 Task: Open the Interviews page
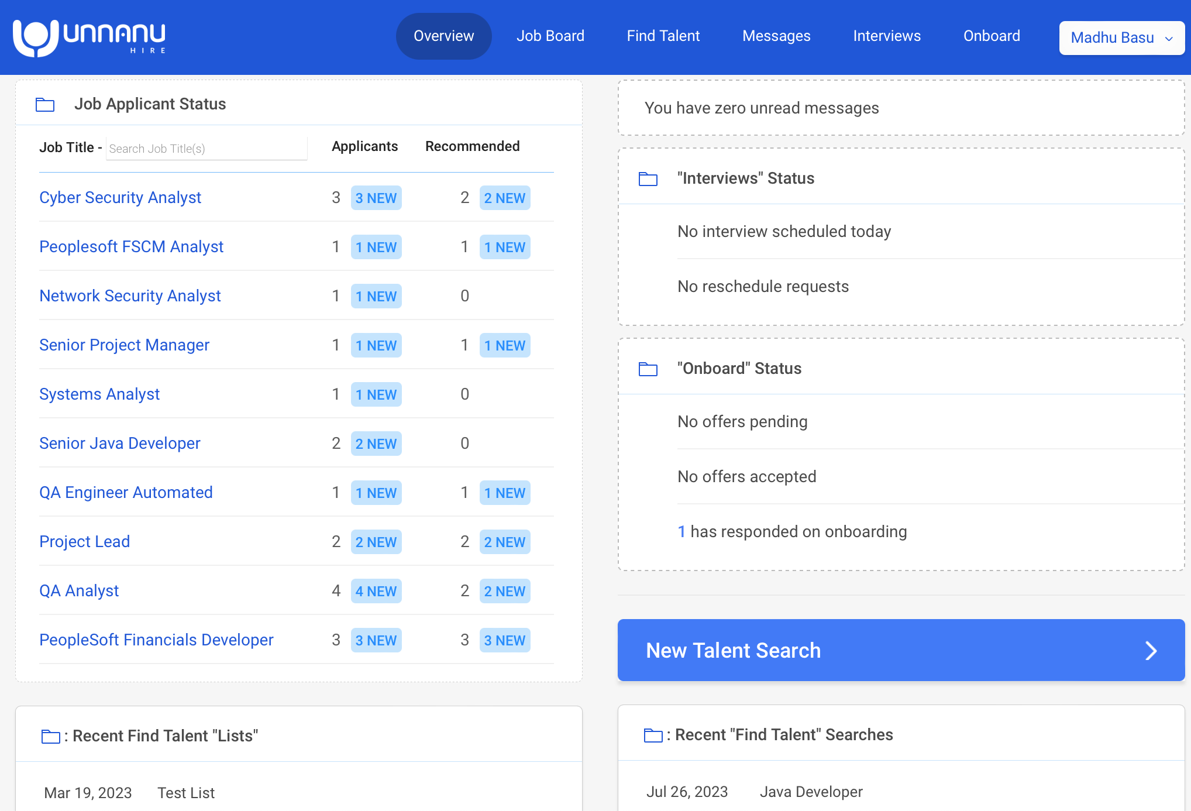pos(886,36)
